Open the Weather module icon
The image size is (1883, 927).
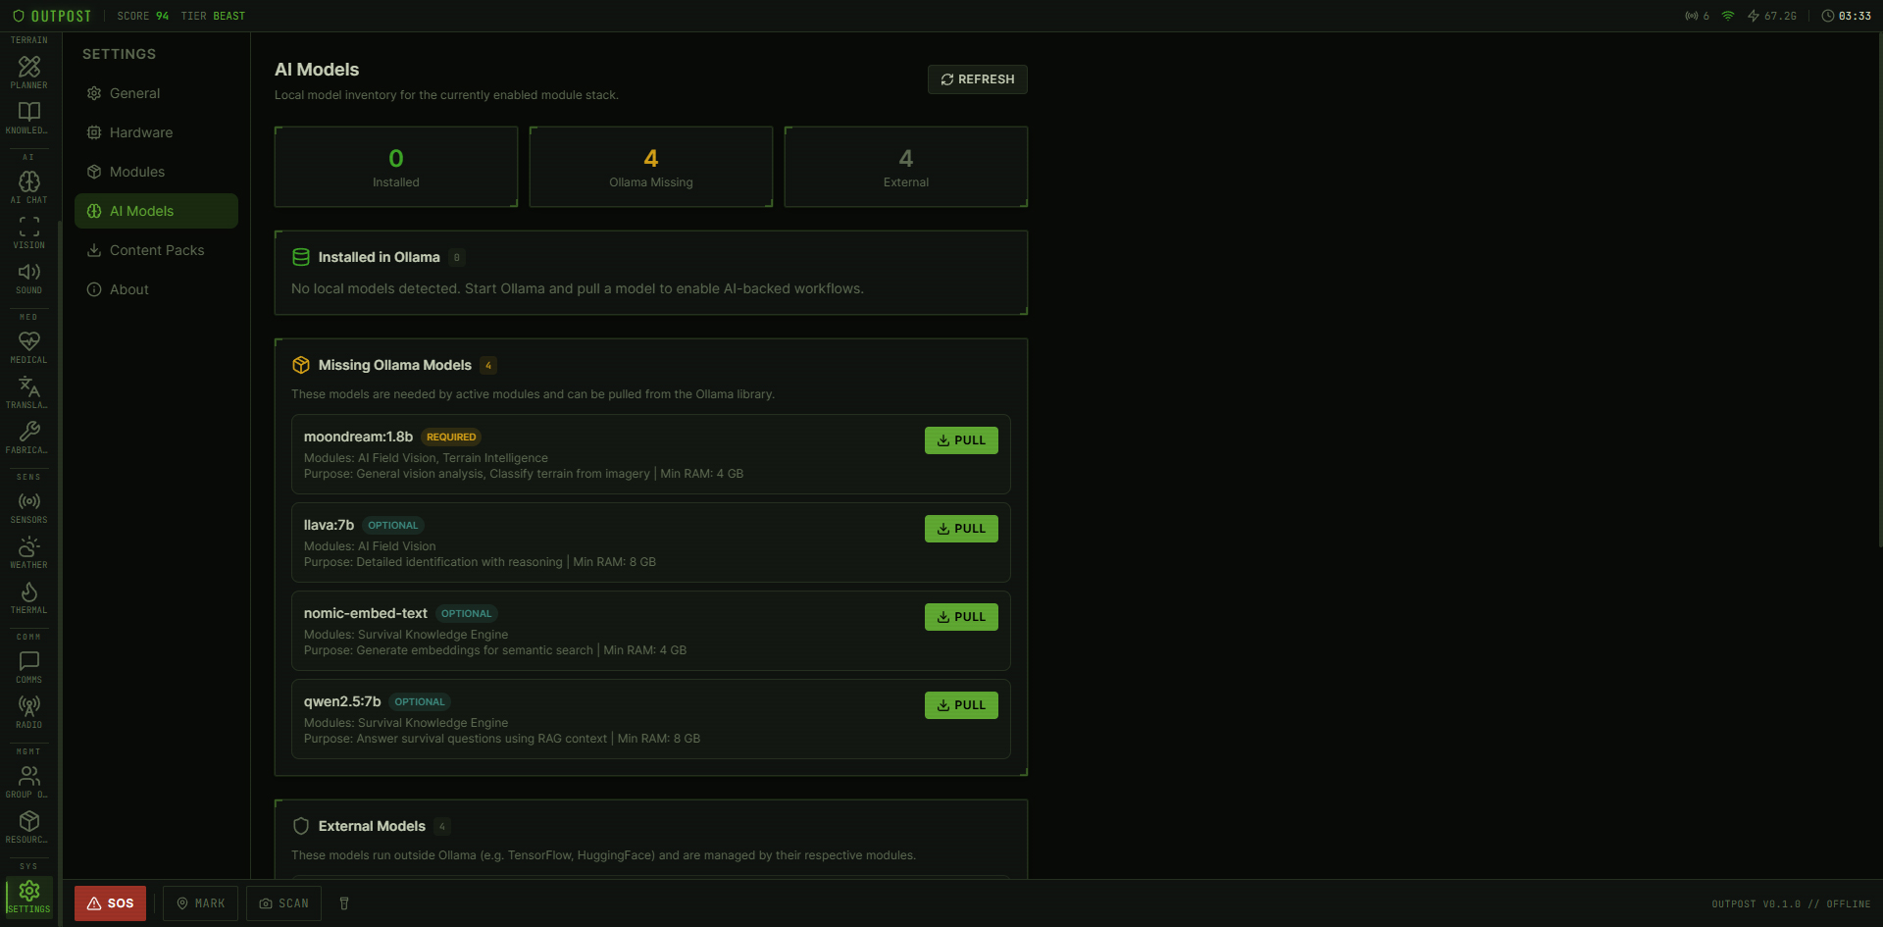29,551
